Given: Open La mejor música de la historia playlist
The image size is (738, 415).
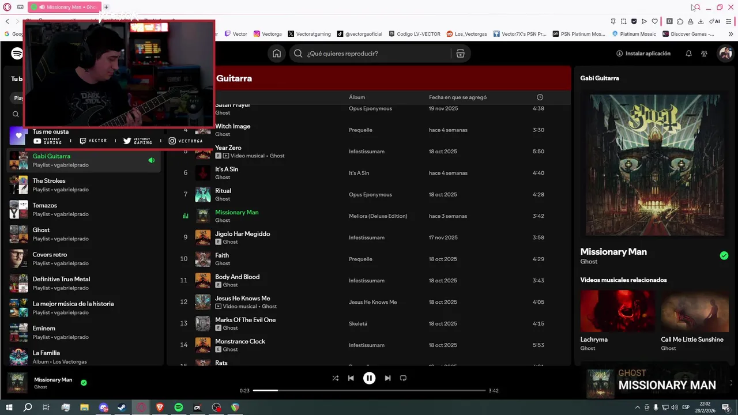Looking at the screenshot, I should point(84,308).
